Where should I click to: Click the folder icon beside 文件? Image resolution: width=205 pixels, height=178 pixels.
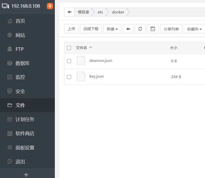click(10, 105)
